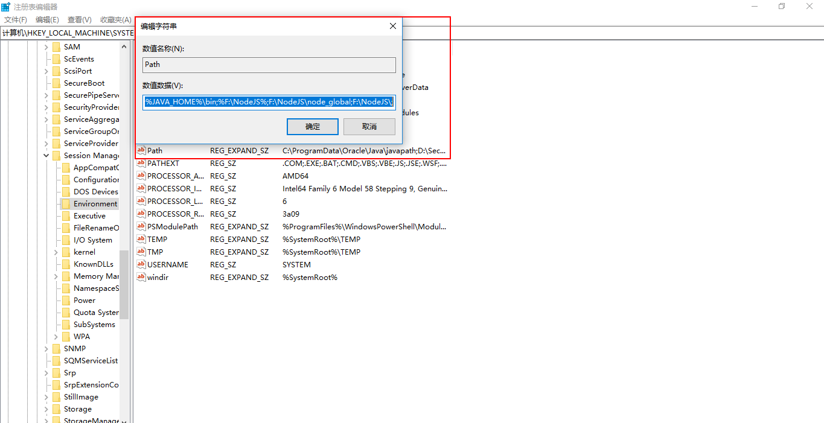The image size is (824, 423).
Task: Click REG_EXPAND_SZ type in windir row
Action: point(240,278)
